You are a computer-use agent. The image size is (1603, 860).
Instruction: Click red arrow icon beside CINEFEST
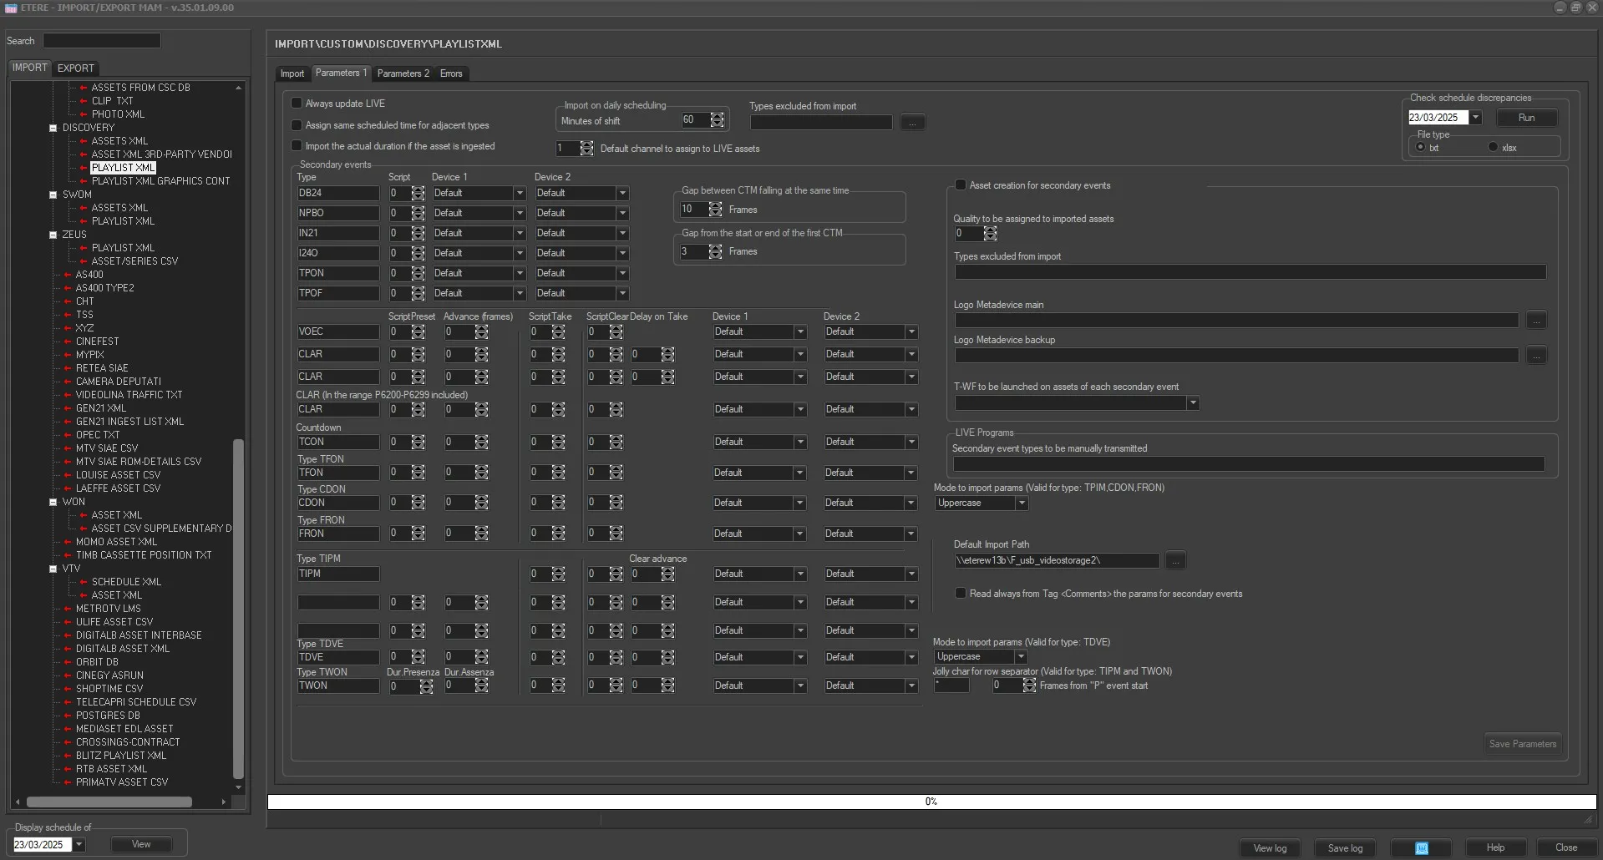coord(68,341)
